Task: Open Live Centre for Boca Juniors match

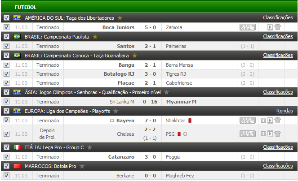Action: (x=248, y=27)
